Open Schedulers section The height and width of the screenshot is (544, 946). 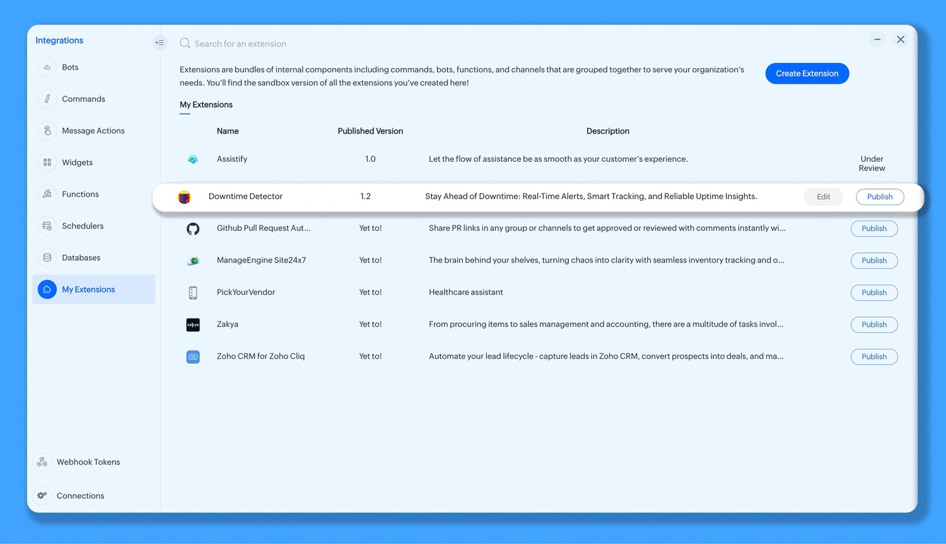(83, 226)
